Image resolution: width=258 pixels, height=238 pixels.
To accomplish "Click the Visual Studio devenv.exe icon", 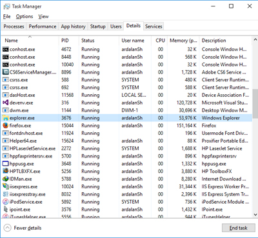I will [x=5, y=103].
